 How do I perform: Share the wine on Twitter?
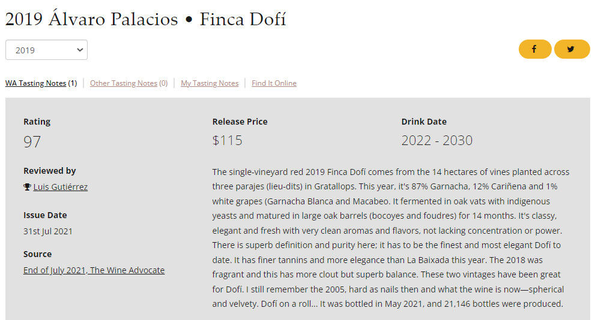click(x=572, y=49)
